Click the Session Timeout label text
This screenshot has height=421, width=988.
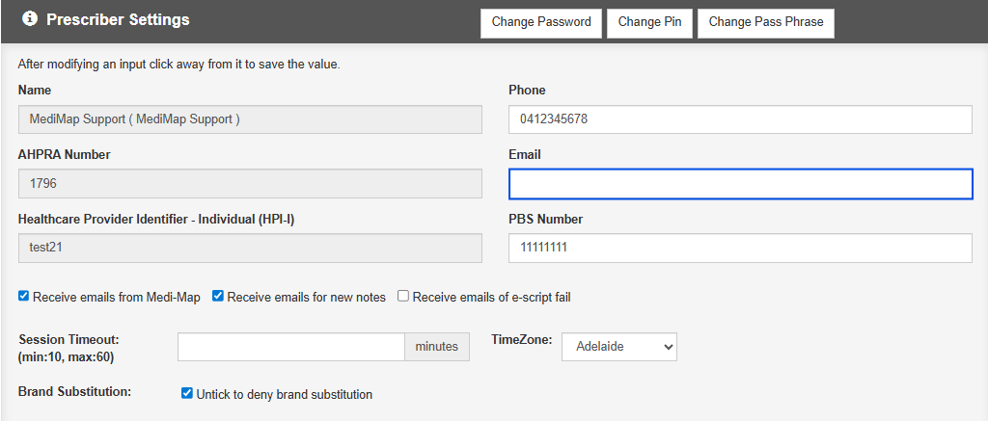pyautogui.click(x=68, y=340)
